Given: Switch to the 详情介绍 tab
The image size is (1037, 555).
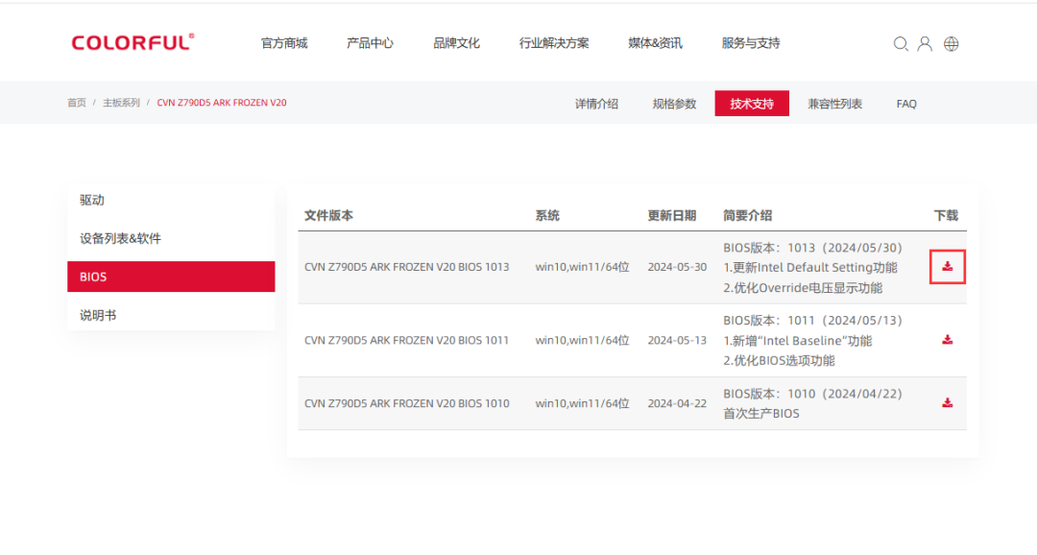Looking at the screenshot, I should pos(596,104).
